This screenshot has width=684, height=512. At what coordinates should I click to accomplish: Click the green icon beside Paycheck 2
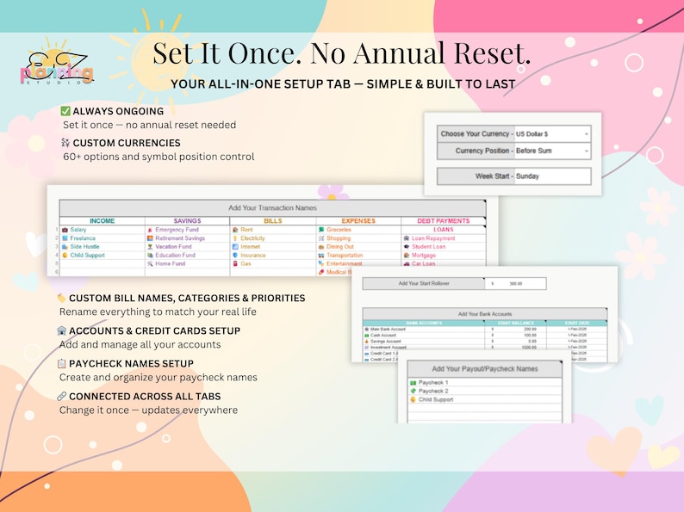[x=414, y=391]
